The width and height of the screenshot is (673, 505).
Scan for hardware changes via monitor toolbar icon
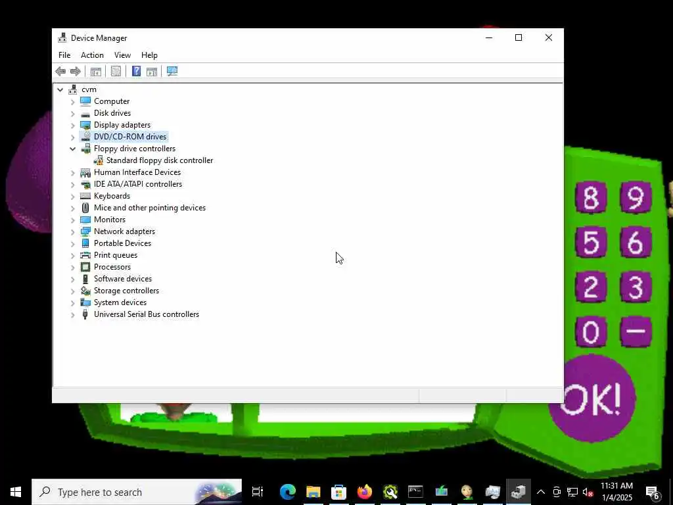(x=172, y=71)
